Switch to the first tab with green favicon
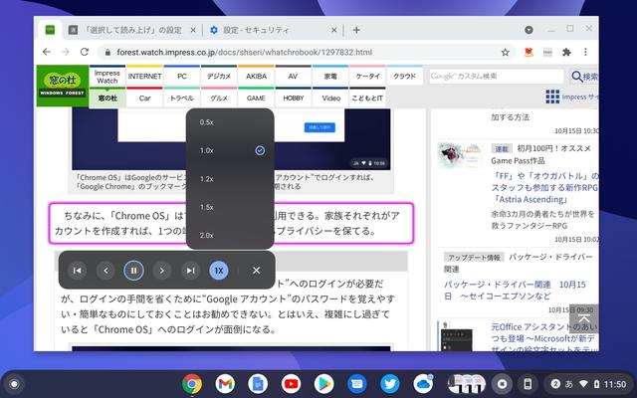Image resolution: width=637 pixels, height=398 pixels. point(50,30)
